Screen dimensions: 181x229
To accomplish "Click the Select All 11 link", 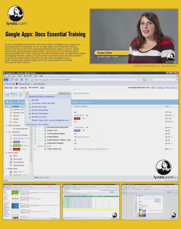I will pos(42,178).
